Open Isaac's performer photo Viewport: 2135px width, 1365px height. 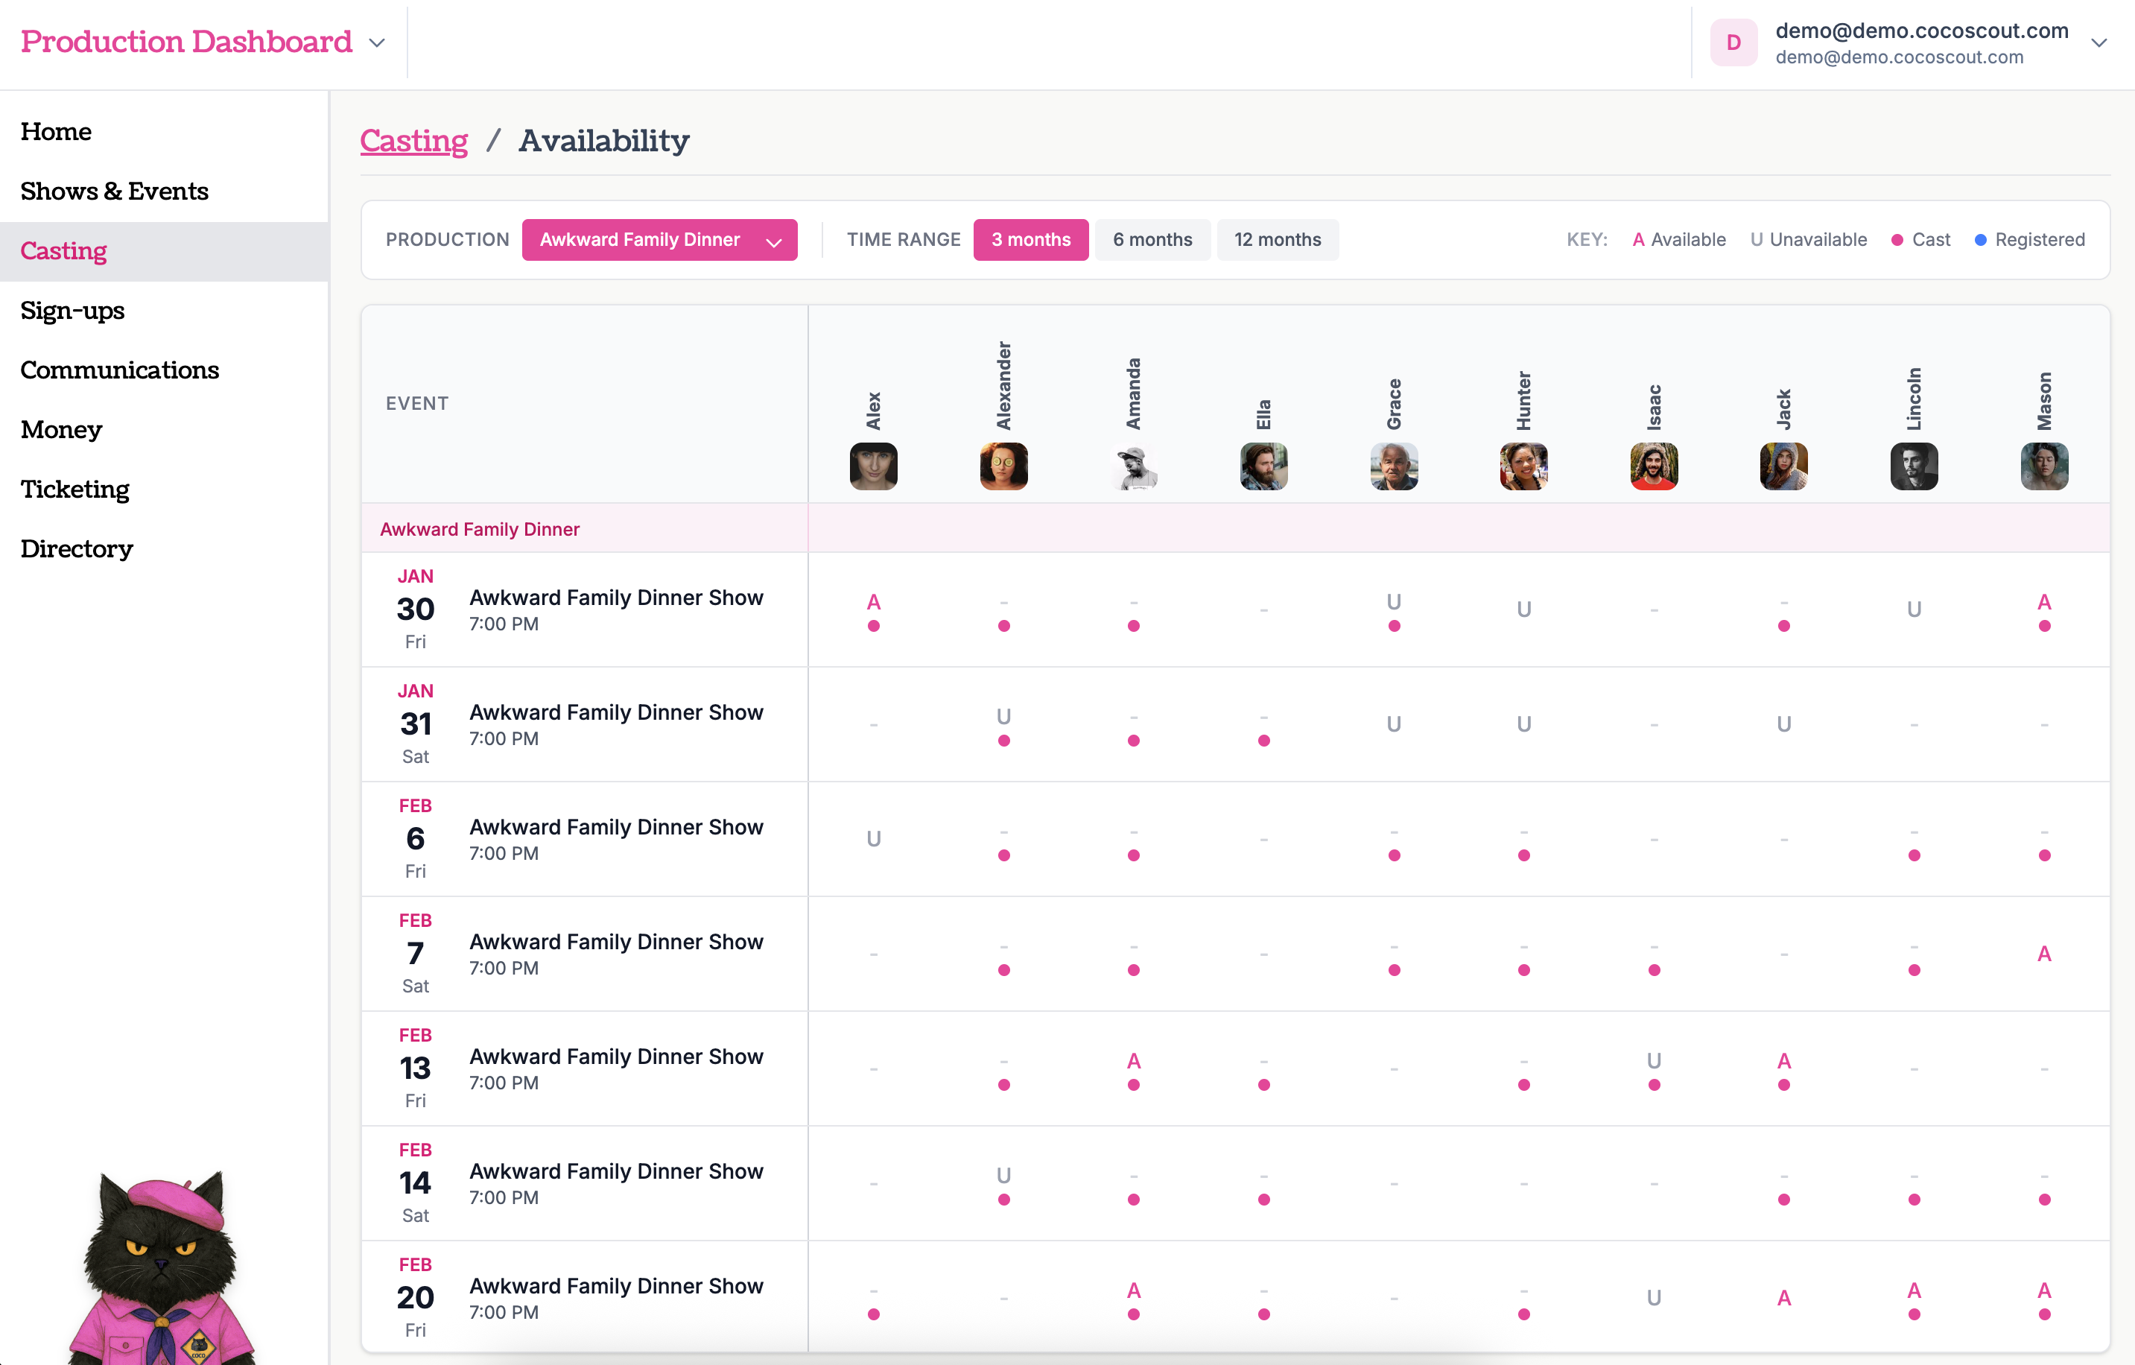[x=1653, y=466]
